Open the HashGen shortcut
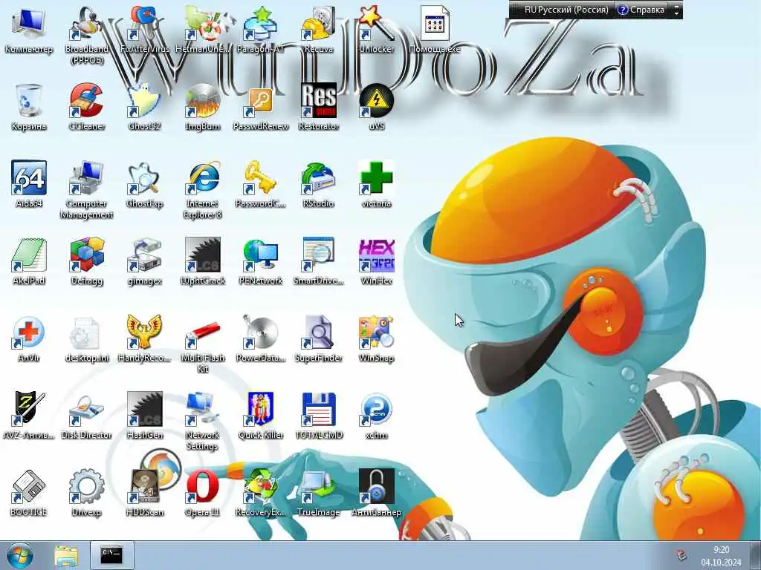This screenshot has height=570, width=761. 145,416
